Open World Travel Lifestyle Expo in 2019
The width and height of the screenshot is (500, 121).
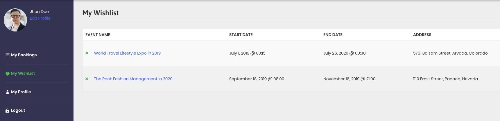pyautogui.click(x=127, y=53)
